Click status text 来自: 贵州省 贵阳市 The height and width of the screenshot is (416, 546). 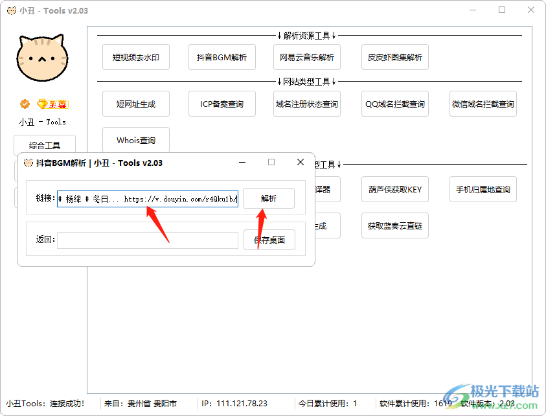tap(141, 404)
